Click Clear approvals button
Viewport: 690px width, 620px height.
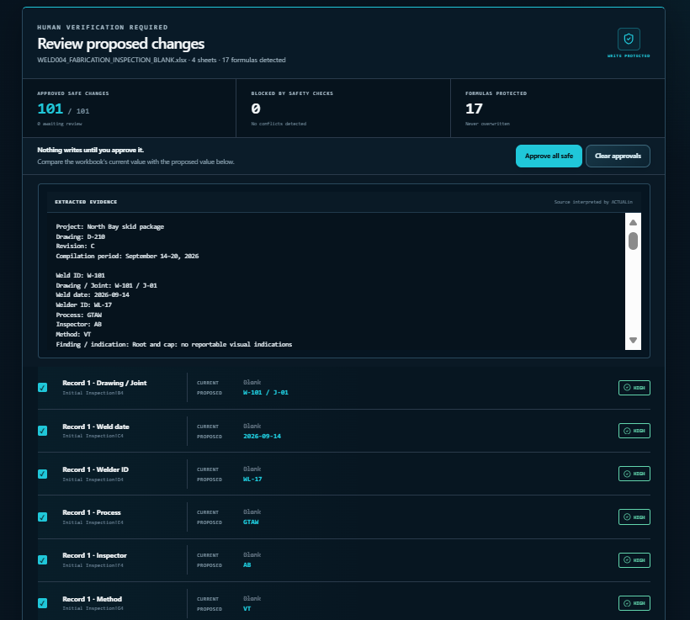pos(618,156)
